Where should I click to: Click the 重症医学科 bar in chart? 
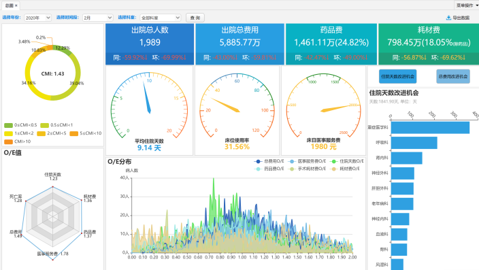[x=430, y=127]
